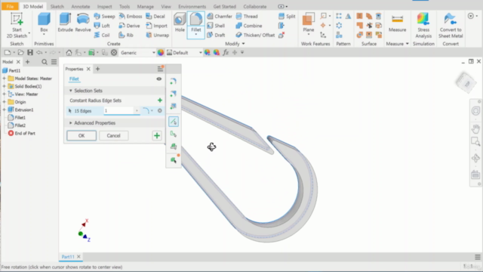Select the Emboss tool
483x272 pixels.
[131, 17]
